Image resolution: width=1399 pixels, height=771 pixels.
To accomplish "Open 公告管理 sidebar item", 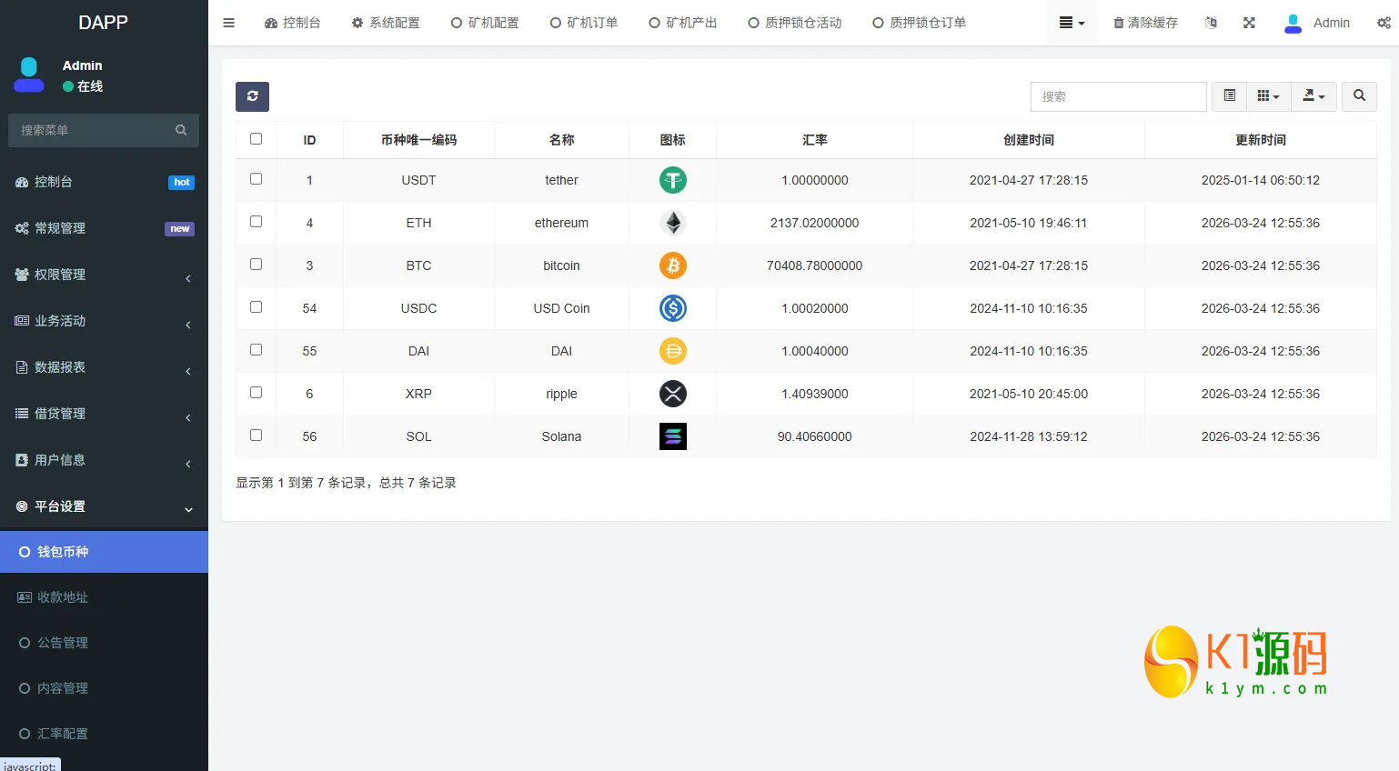I will [104, 643].
